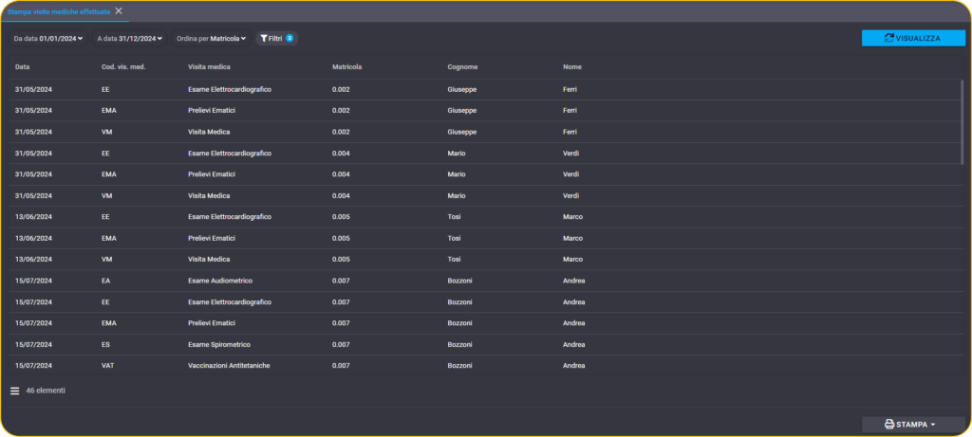Sort by the Matricola column header
The image size is (972, 437).
click(x=347, y=67)
